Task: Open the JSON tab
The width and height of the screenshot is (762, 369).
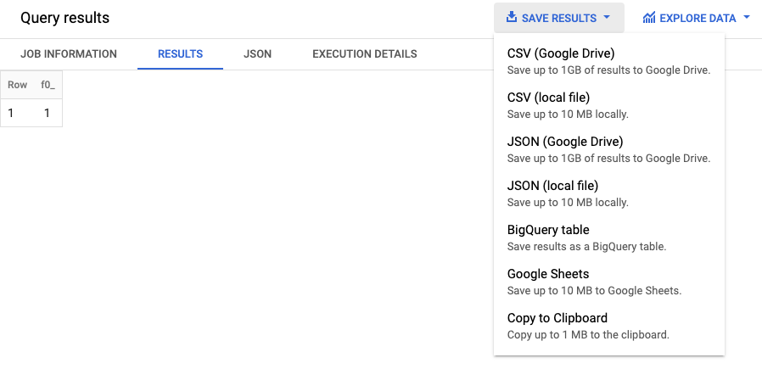Action: coord(257,54)
